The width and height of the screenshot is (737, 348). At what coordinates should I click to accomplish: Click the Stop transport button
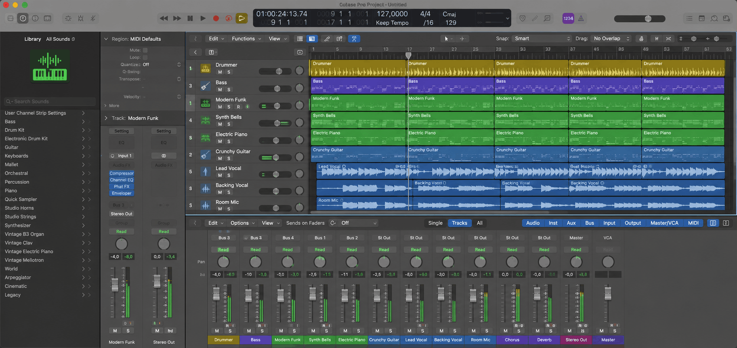[190, 18]
